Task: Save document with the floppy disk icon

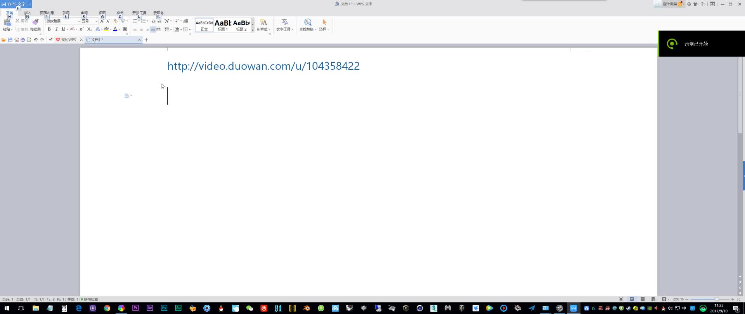Action: pos(10,40)
